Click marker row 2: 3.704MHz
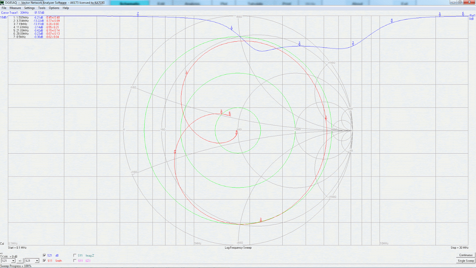 36,21
